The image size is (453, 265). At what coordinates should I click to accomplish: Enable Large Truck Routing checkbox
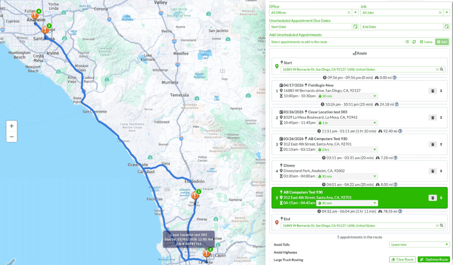click(271, 260)
